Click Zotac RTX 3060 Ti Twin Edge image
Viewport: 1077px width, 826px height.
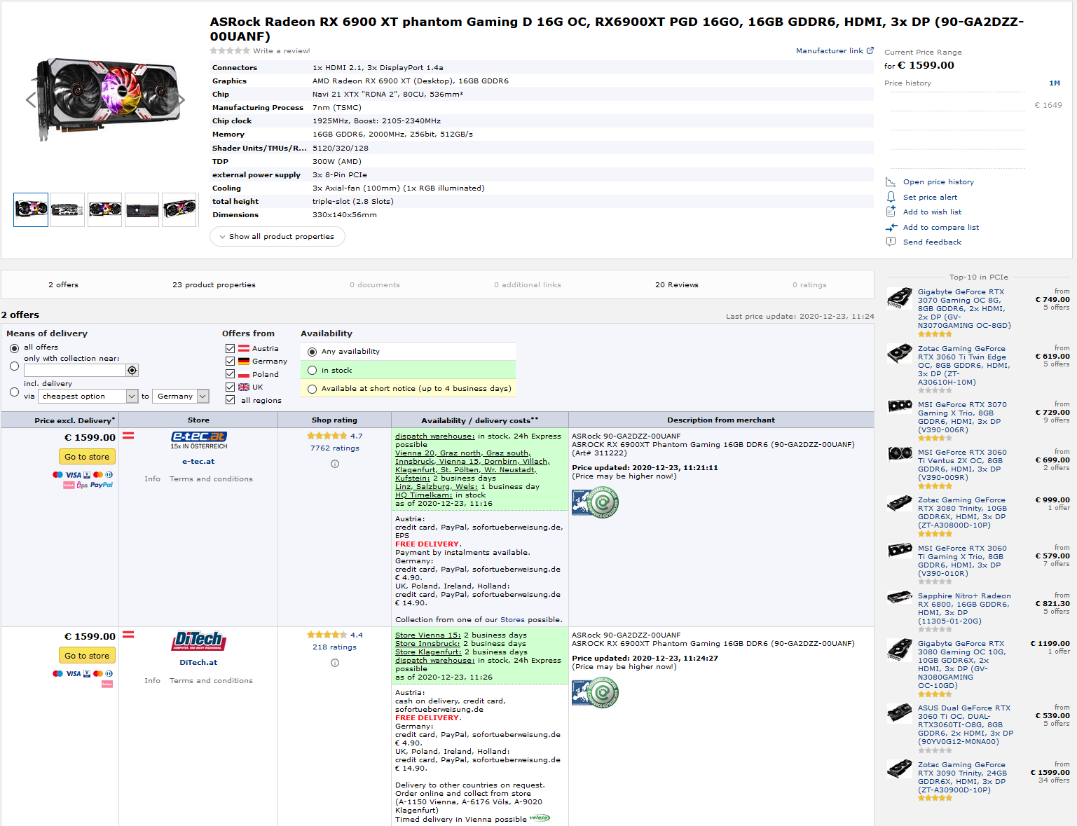900,353
